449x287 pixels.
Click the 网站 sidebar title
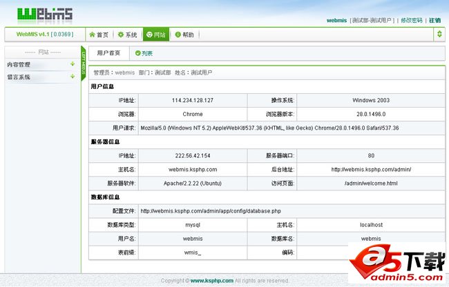(x=43, y=52)
